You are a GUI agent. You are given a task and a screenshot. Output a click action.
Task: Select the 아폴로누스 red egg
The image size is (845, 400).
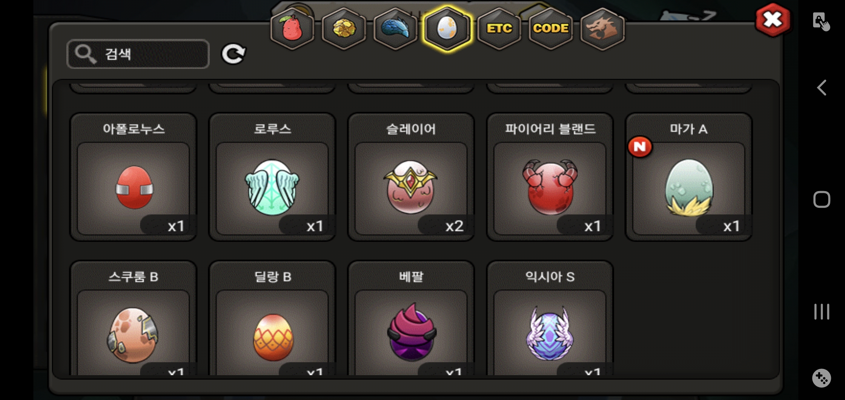coord(133,177)
